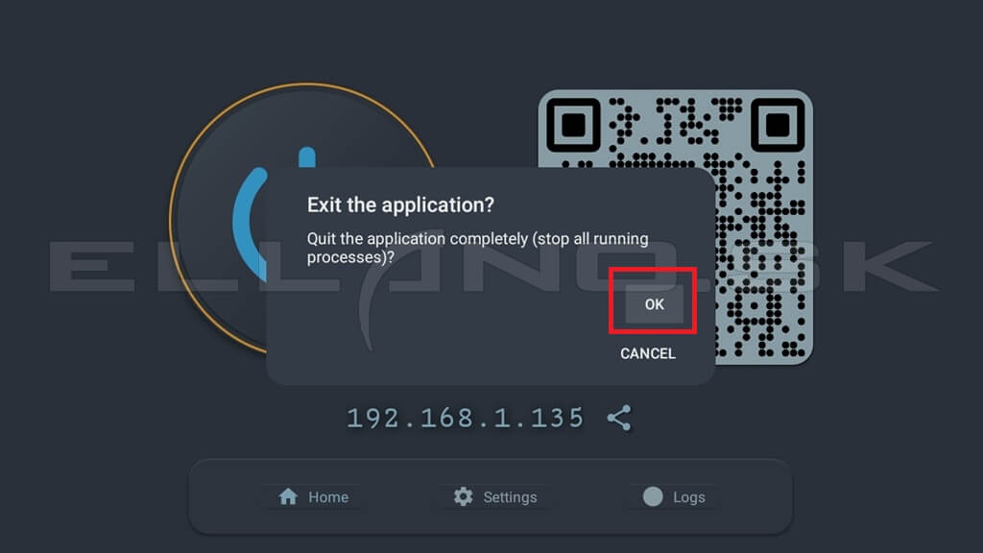Confirm exit with the OK button

tap(654, 304)
